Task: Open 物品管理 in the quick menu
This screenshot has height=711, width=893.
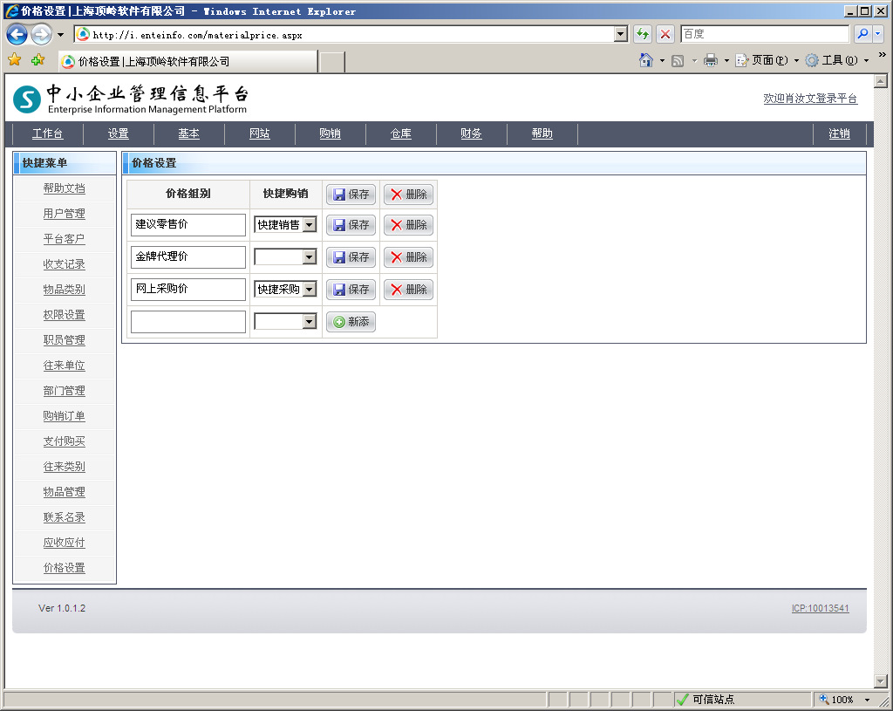Action: 65,492
